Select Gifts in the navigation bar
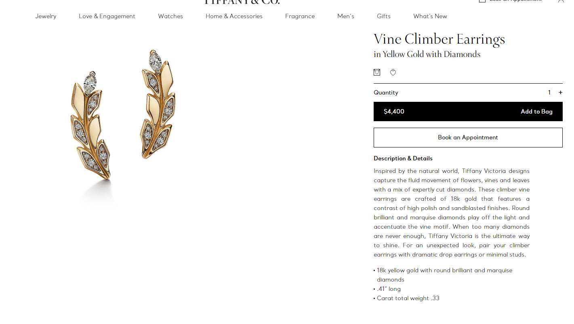574x324 pixels. 384,16
